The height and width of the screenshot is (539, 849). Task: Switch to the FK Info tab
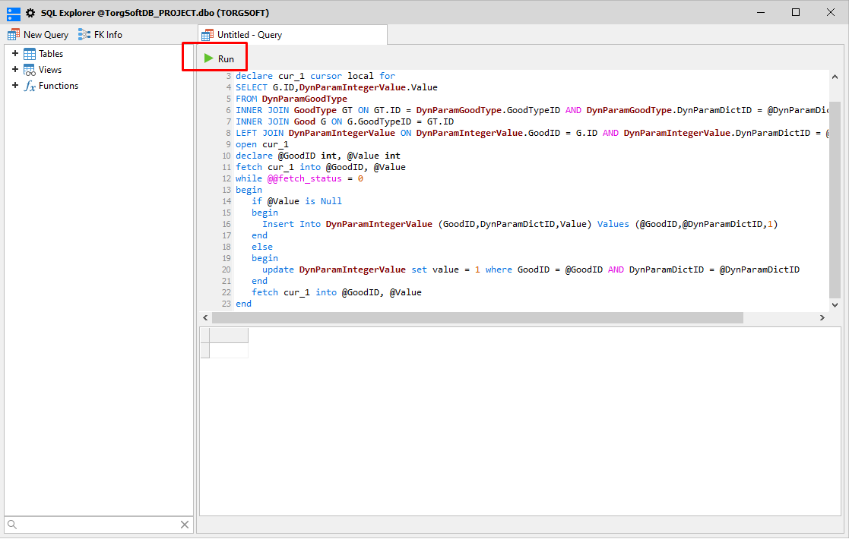(101, 34)
